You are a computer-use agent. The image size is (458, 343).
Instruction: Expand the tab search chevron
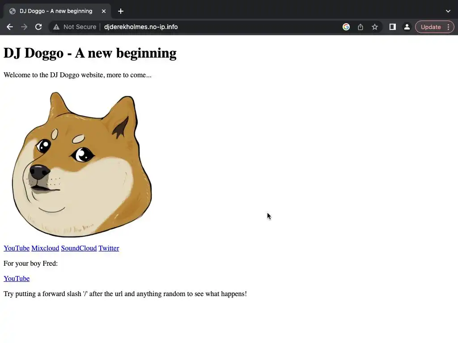448,11
